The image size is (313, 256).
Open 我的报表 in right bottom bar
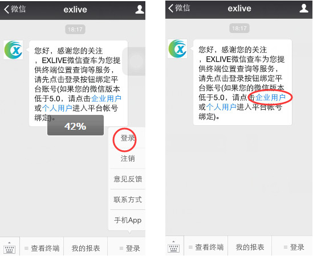pyautogui.click(x=250, y=247)
